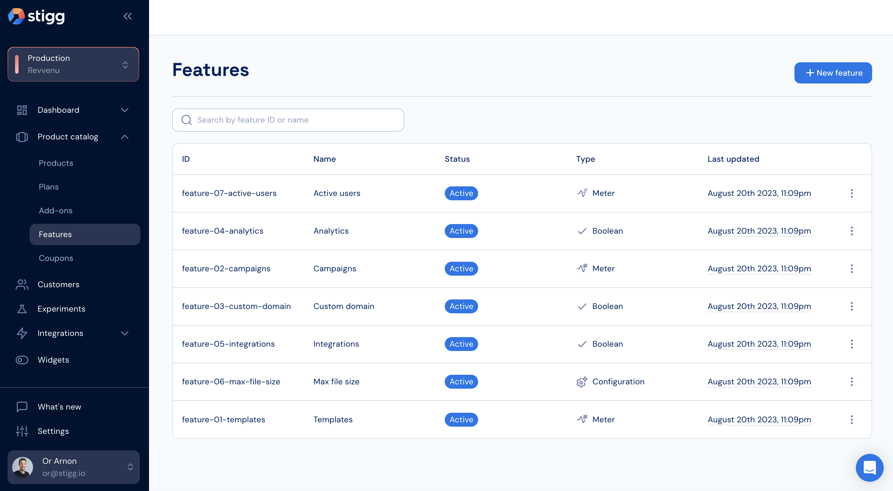Open the Or Arnon account switcher arrows

coord(130,467)
